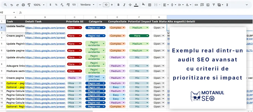Collapse the toolbar with the chevron at right end

(247, 5)
